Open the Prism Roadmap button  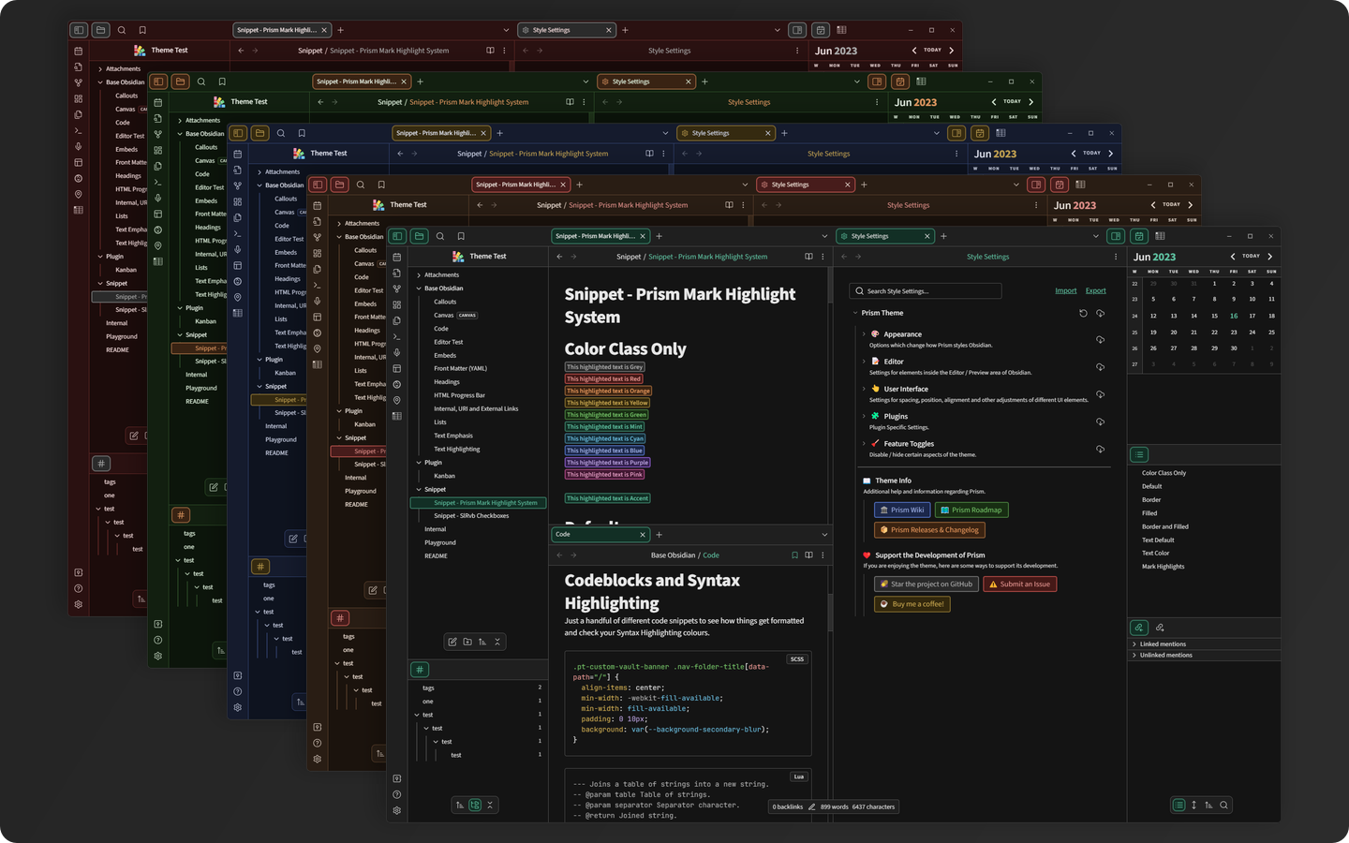(x=972, y=510)
